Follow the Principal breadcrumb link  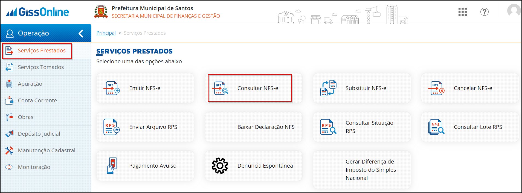(x=106, y=33)
